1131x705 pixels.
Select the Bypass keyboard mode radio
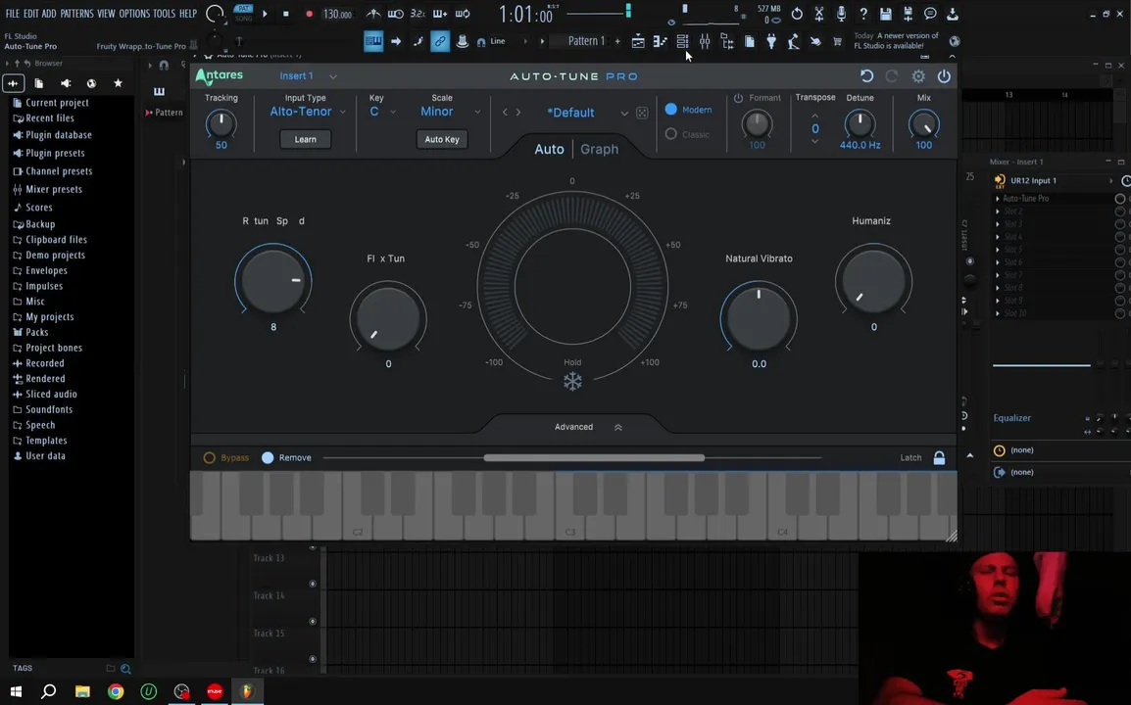click(209, 457)
